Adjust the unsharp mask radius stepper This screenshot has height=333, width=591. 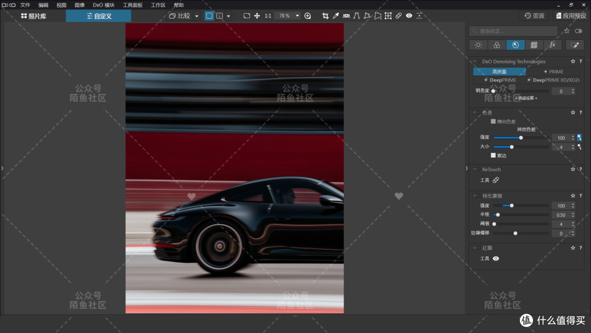[573, 215]
